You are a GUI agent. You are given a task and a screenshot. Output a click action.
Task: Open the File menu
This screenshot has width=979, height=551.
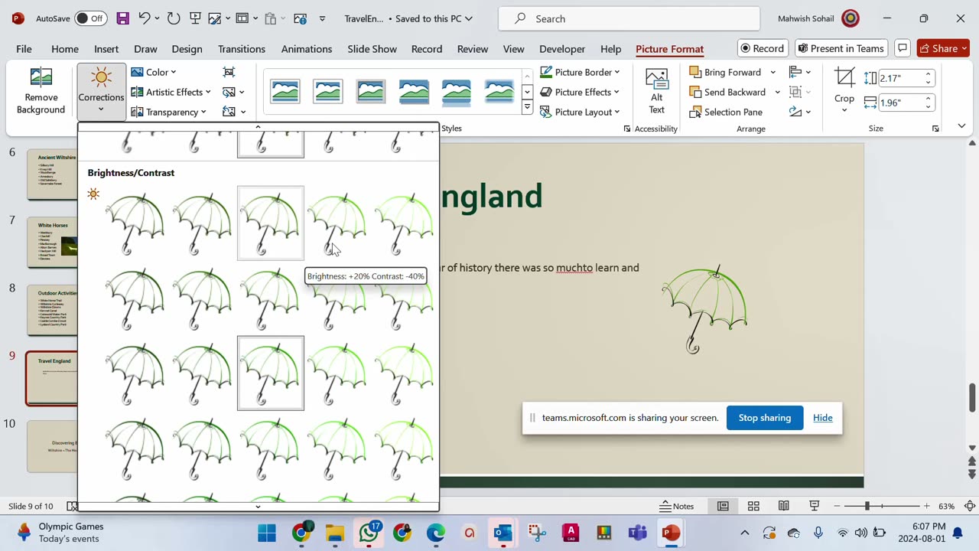(x=24, y=49)
